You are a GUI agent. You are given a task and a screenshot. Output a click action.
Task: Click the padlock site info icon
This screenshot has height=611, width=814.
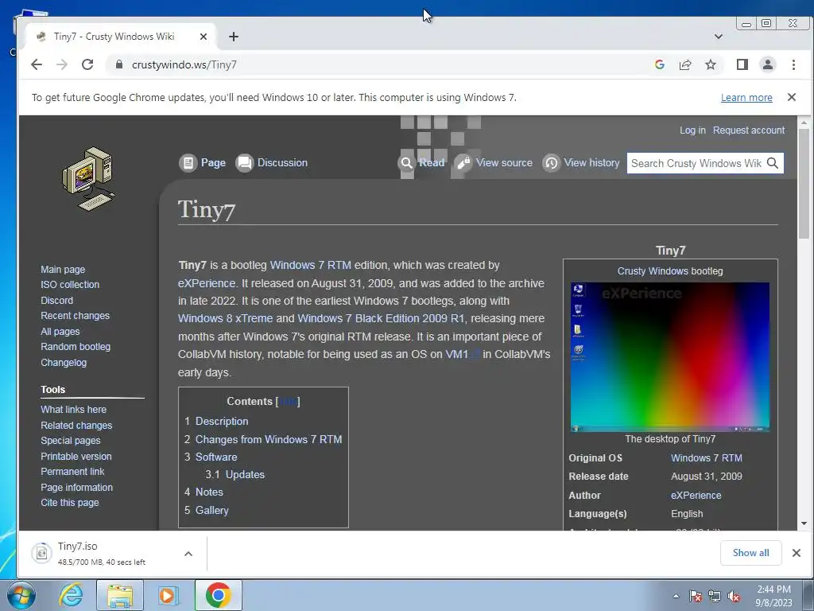[x=119, y=64]
